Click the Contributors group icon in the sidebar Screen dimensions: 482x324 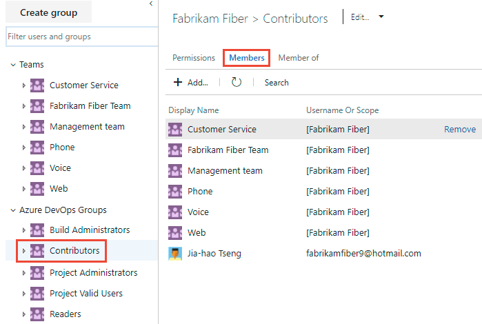coord(37,251)
